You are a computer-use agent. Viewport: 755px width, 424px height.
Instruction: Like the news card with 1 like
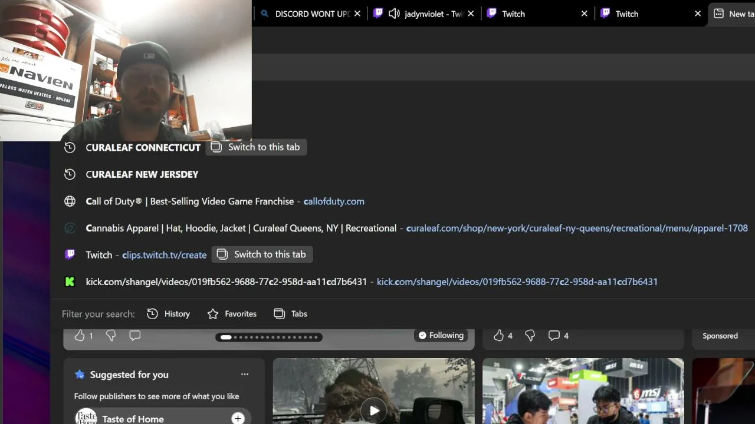(x=80, y=336)
